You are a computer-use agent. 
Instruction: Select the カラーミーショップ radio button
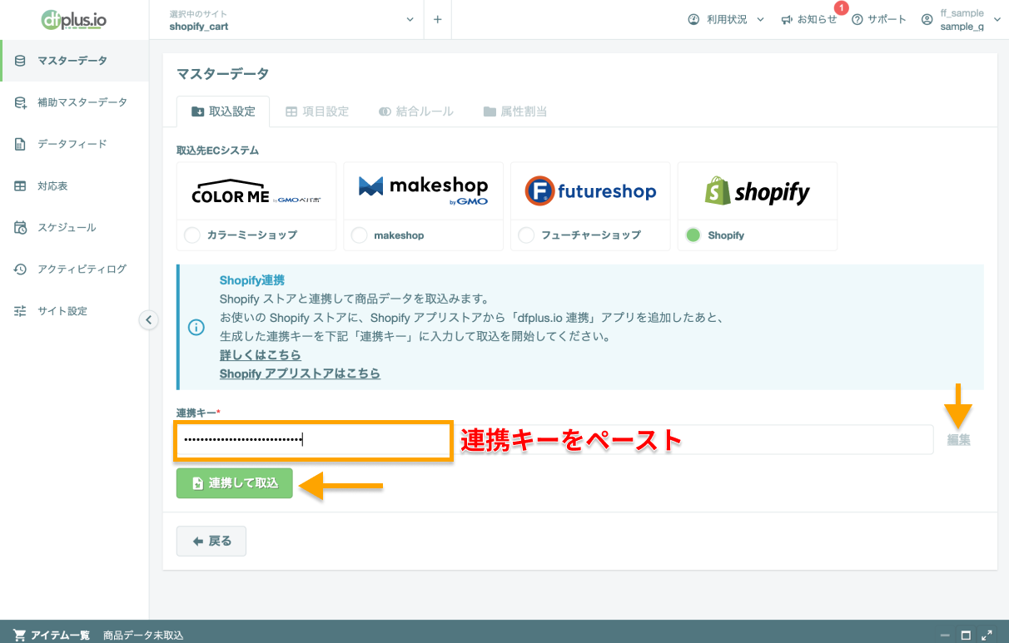pyautogui.click(x=192, y=235)
